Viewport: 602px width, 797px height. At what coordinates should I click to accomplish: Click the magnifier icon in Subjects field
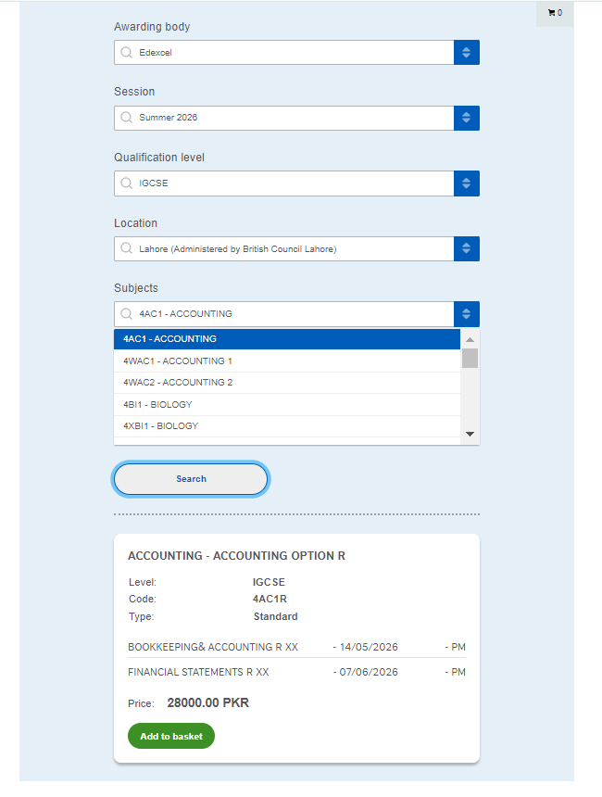pos(127,314)
